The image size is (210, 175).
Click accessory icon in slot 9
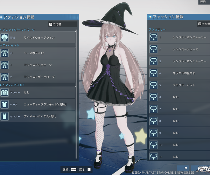pyautogui.click(x=154, y=133)
